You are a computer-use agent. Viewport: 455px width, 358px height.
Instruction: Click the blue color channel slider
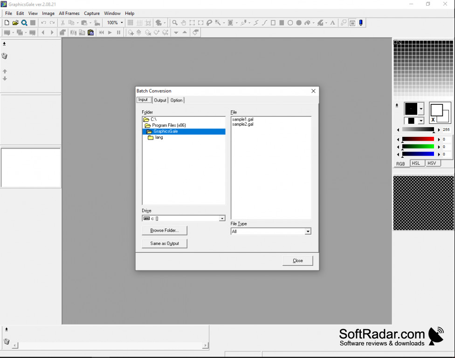click(418, 154)
